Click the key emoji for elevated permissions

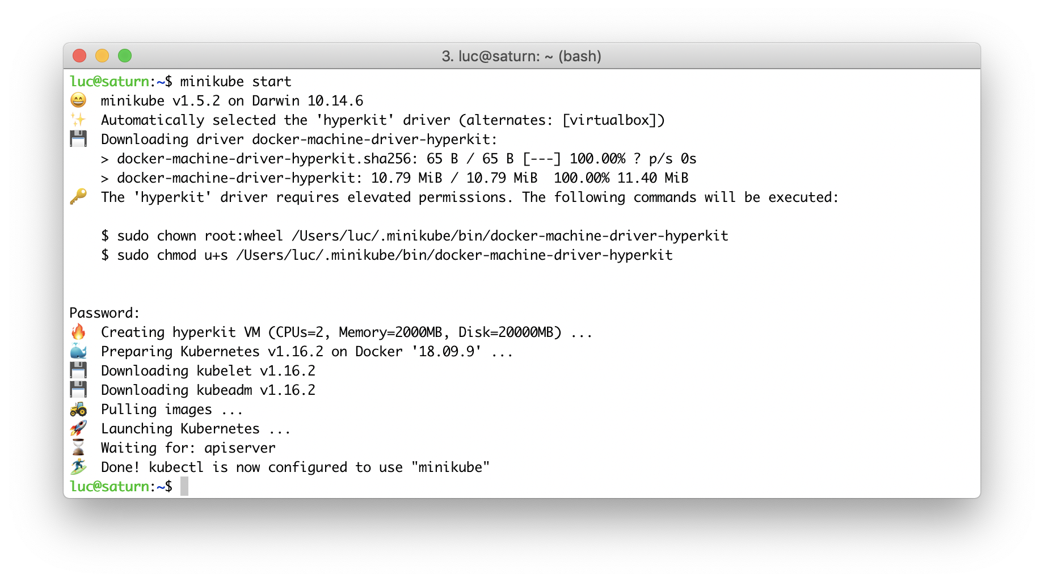[x=78, y=197]
